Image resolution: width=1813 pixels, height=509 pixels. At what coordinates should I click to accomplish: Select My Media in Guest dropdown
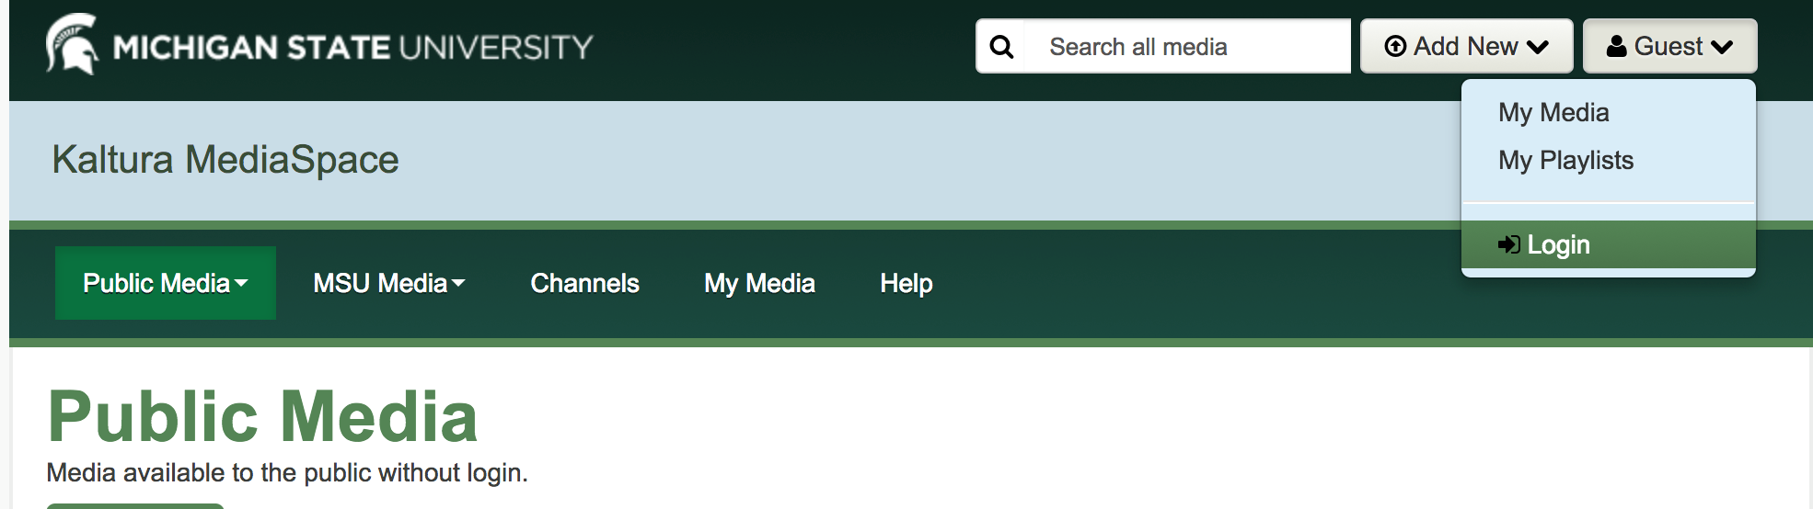click(x=1553, y=112)
